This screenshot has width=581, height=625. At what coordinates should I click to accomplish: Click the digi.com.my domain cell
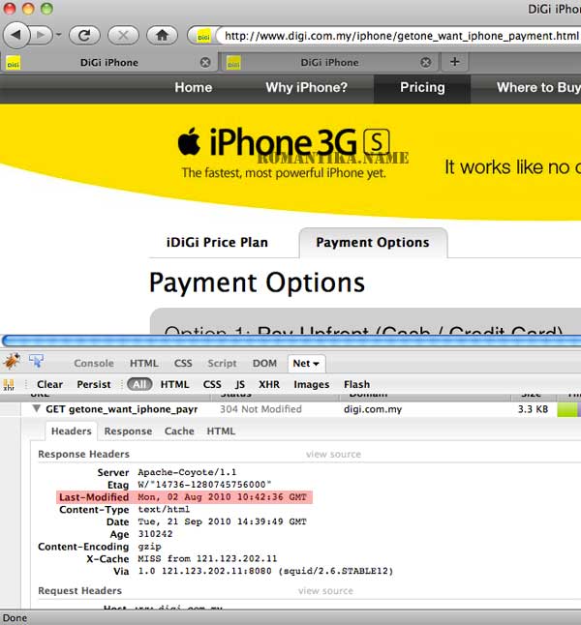(373, 409)
